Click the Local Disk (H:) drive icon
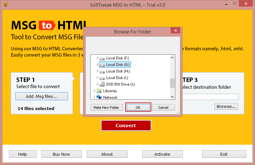This screenshot has width=255, height=165. tap(102, 72)
